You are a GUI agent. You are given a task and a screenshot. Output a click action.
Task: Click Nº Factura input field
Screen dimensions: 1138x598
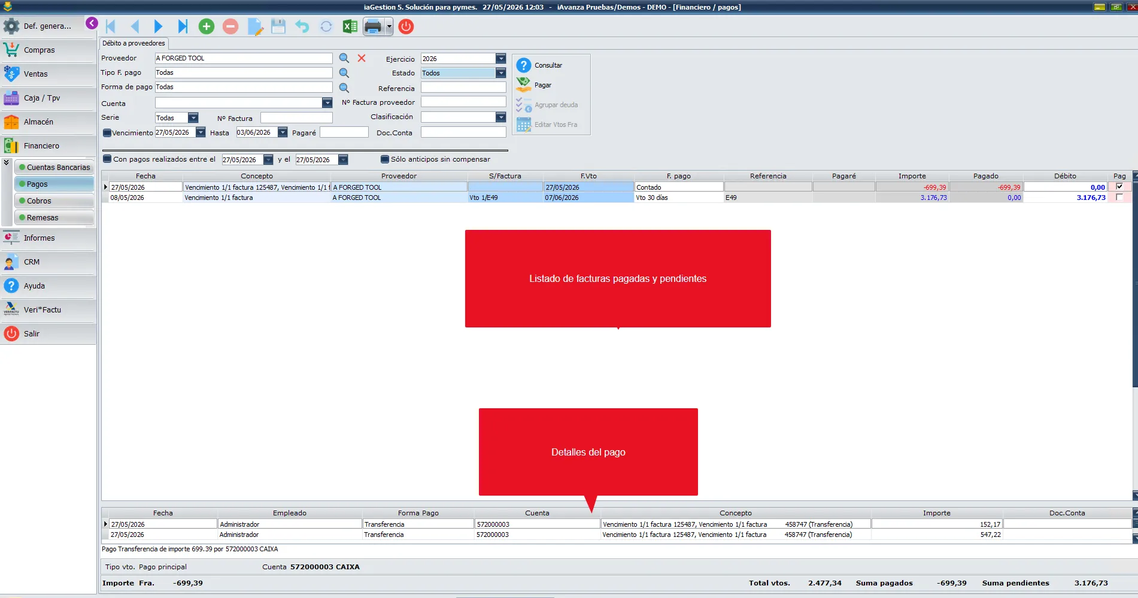pyautogui.click(x=296, y=118)
